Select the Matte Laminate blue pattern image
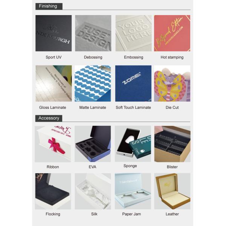 pos(93,84)
